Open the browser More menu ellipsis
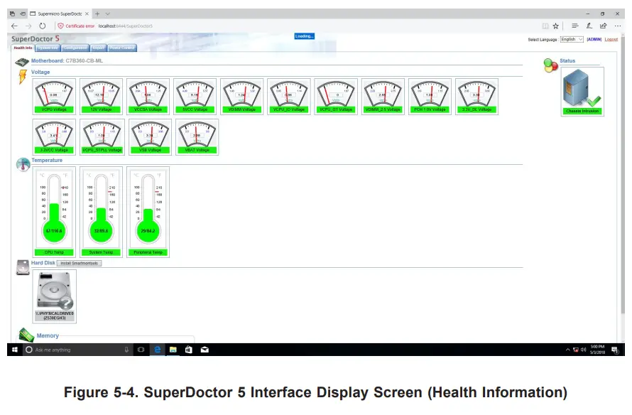The image size is (632, 415). coord(618,26)
